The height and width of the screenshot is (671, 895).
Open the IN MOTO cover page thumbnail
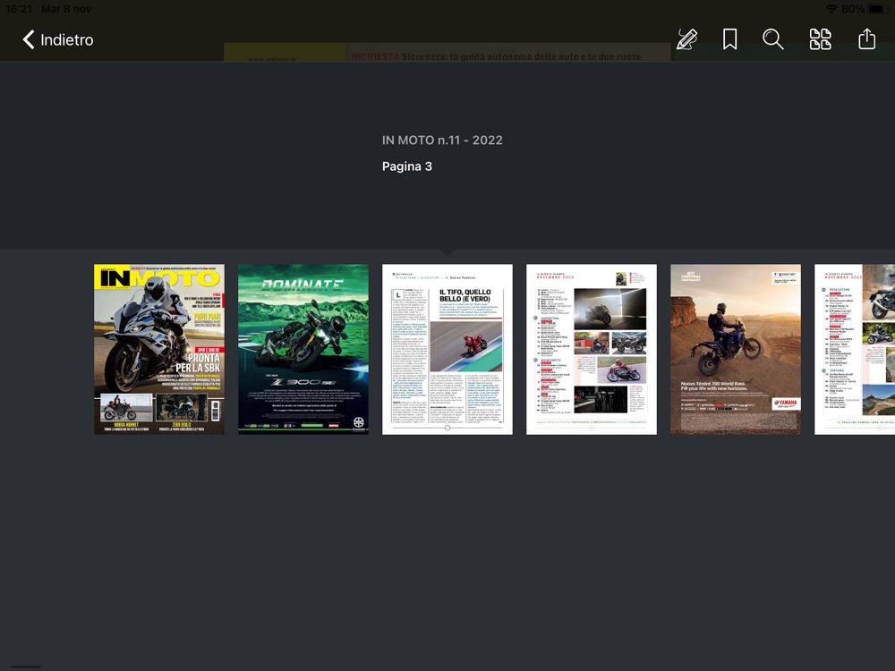pyautogui.click(x=159, y=349)
